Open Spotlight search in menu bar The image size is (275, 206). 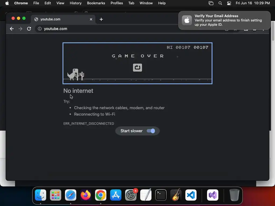click(220, 3)
